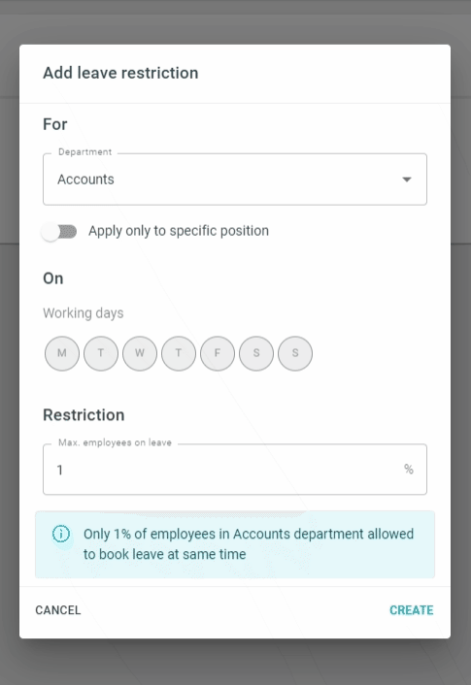Select Friday day circle
The image size is (471, 685).
(x=218, y=353)
